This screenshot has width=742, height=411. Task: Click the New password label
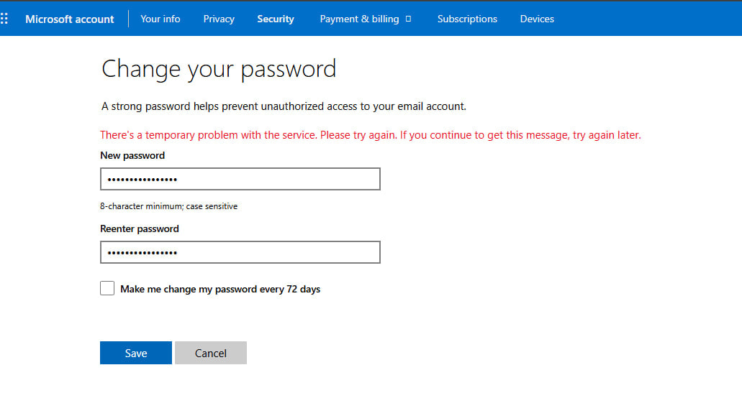132,155
